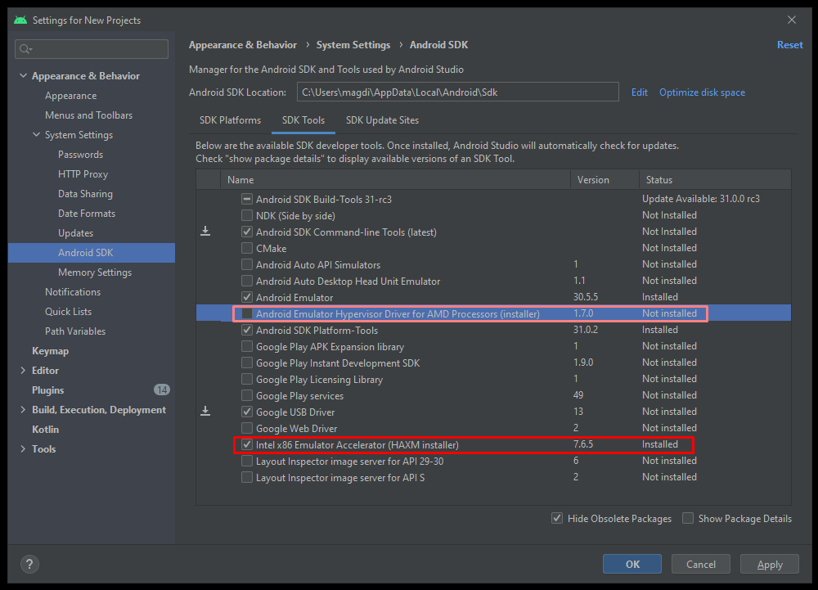Open Quick Lists settings
The height and width of the screenshot is (590, 818).
[69, 312]
